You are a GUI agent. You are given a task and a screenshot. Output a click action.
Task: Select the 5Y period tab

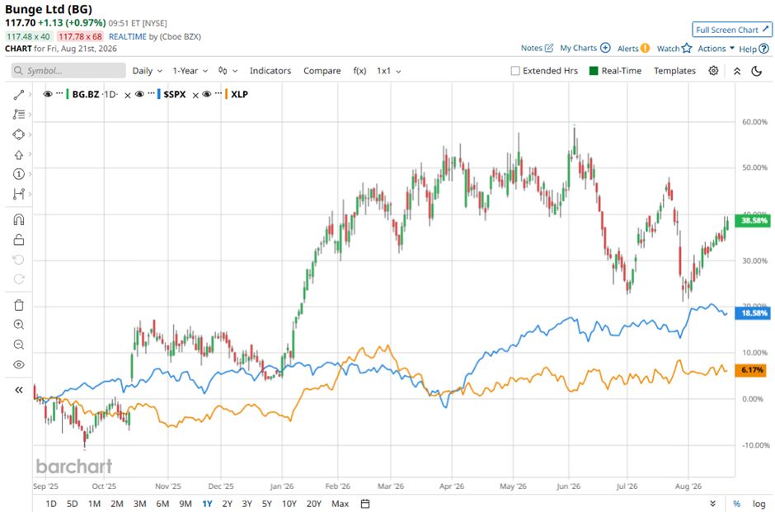click(267, 504)
